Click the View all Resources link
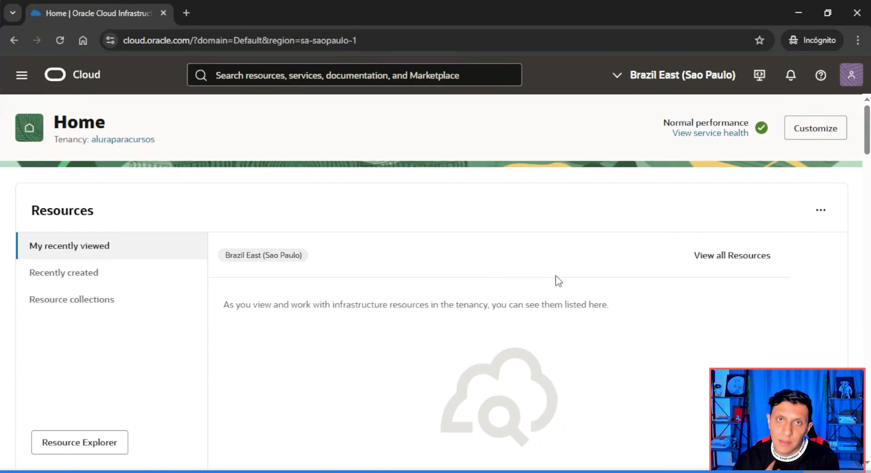Viewport: 871px width, 473px height. (732, 256)
